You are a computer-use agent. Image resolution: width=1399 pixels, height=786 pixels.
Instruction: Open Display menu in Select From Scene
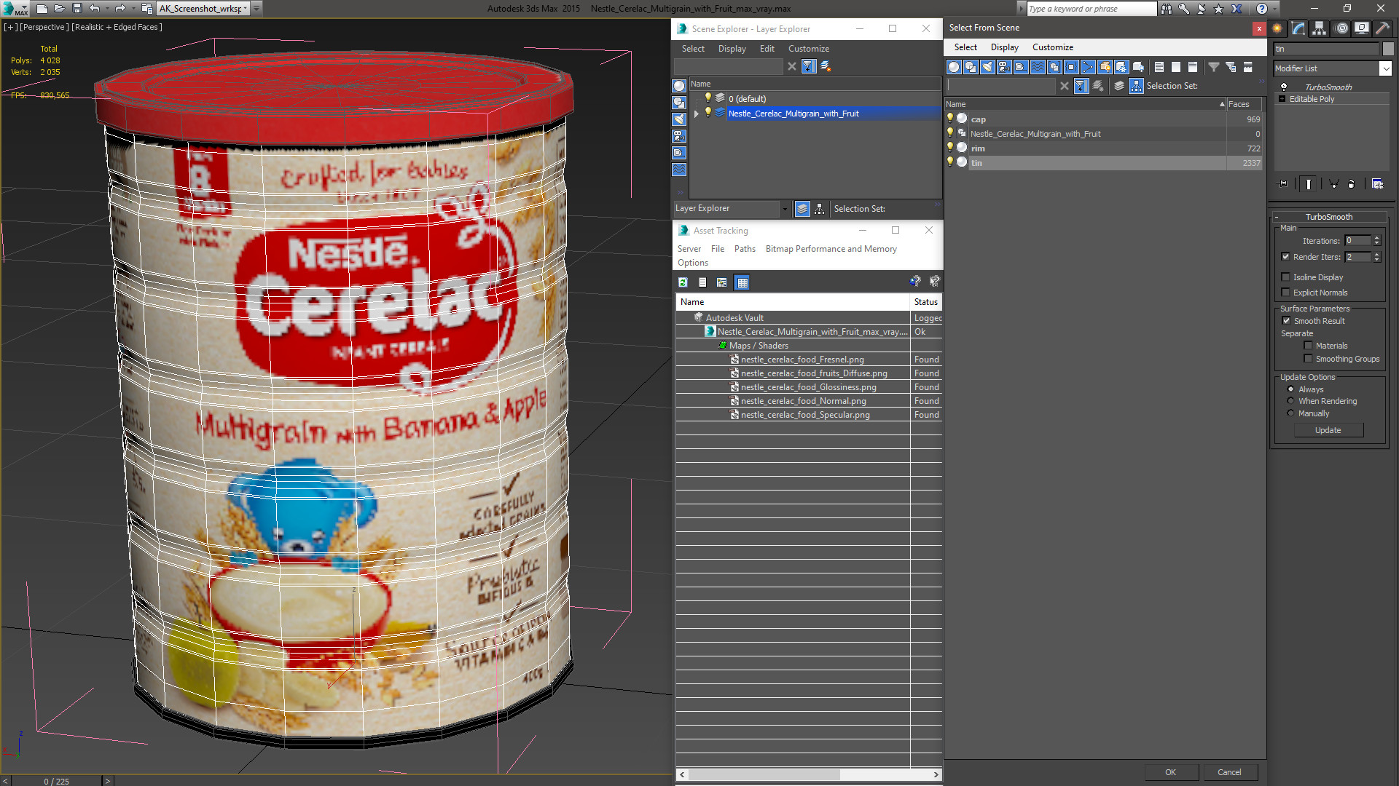1004,47
